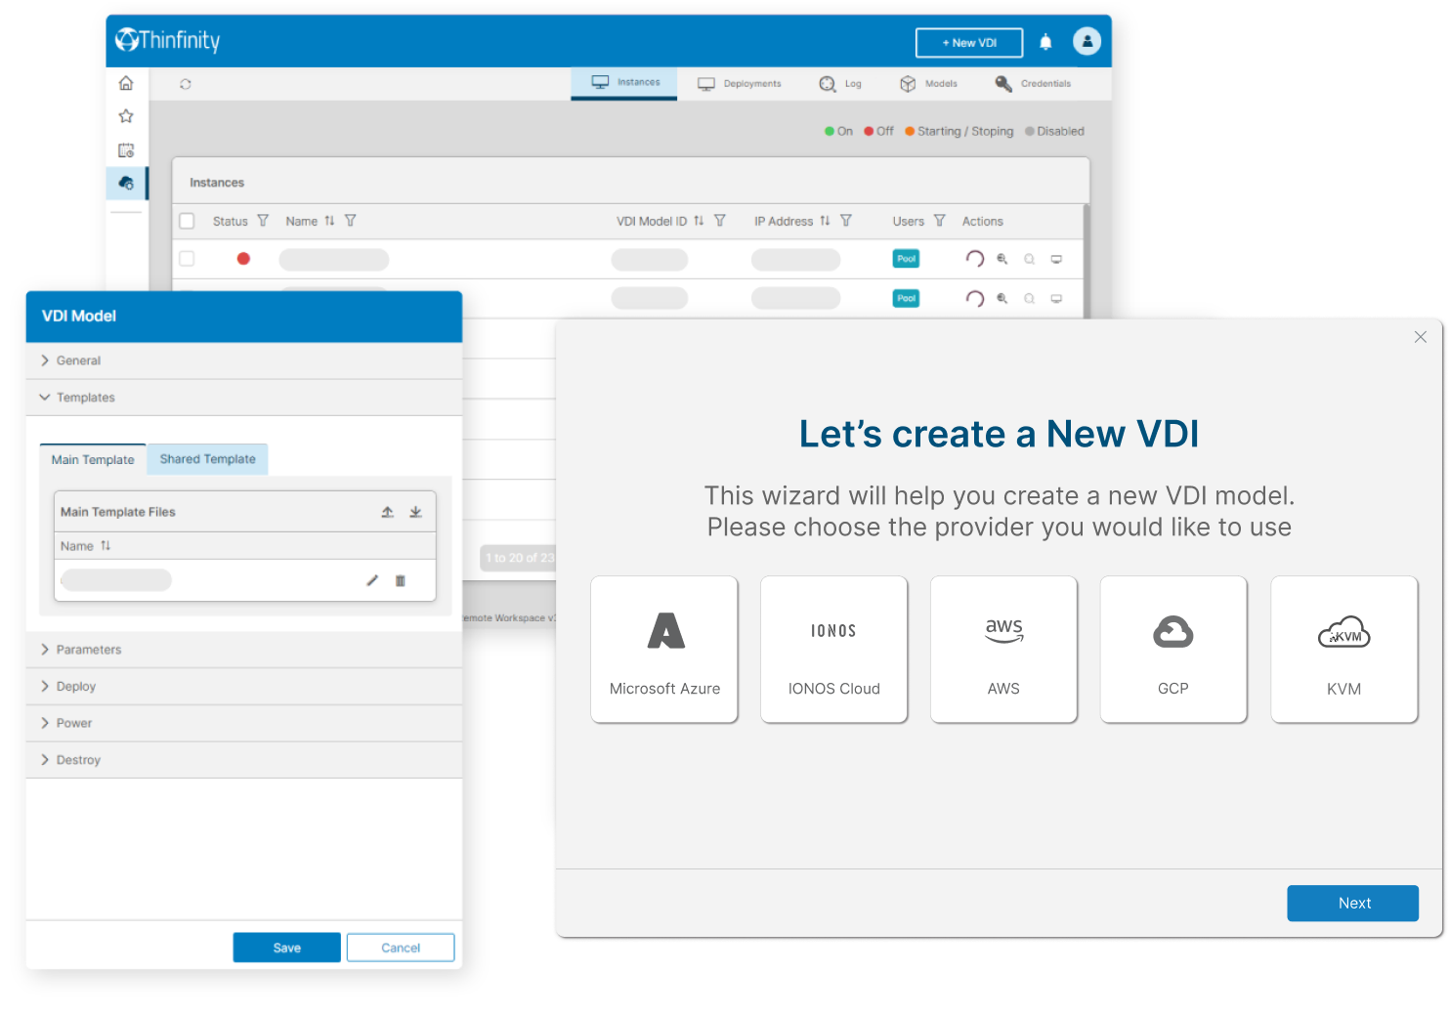Image resolution: width=1449 pixels, height=1015 pixels.
Task: Switch to the Shared Template tab
Action: (207, 459)
